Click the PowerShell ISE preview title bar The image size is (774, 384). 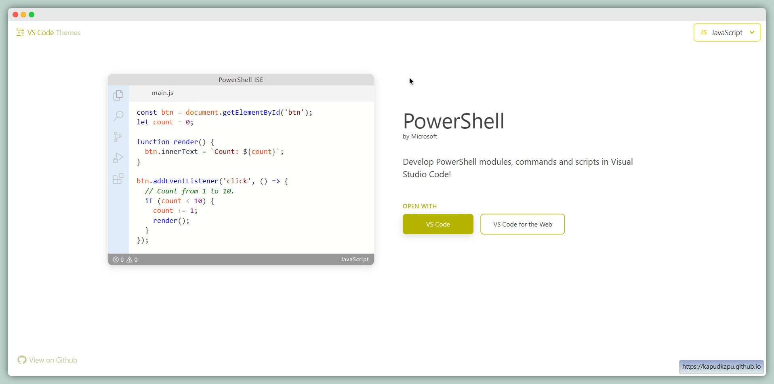241,80
